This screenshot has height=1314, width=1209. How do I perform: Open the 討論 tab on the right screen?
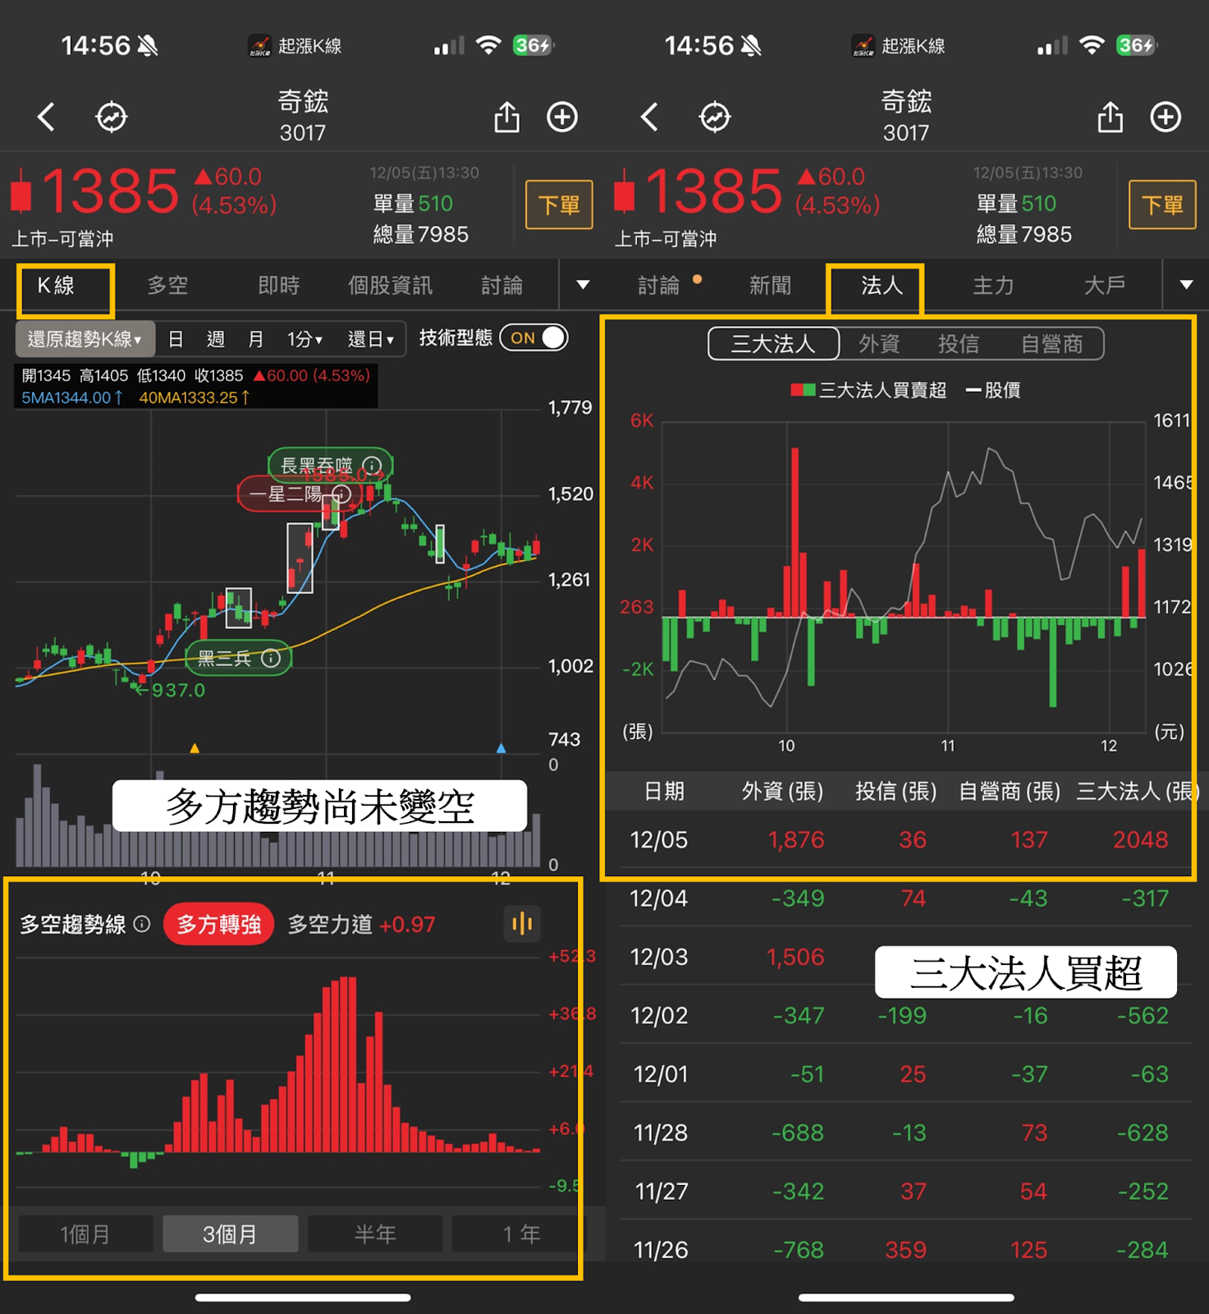coord(659,286)
